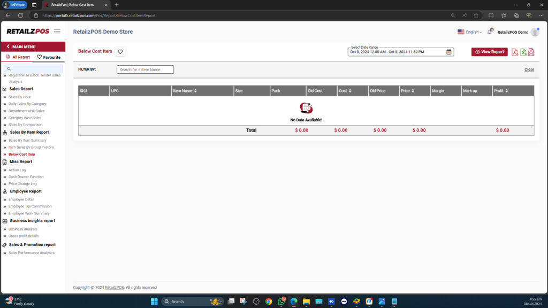Favourite this report using the heart icon
Image resolution: width=548 pixels, height=308 pixels.
click(x=119, y=51)
